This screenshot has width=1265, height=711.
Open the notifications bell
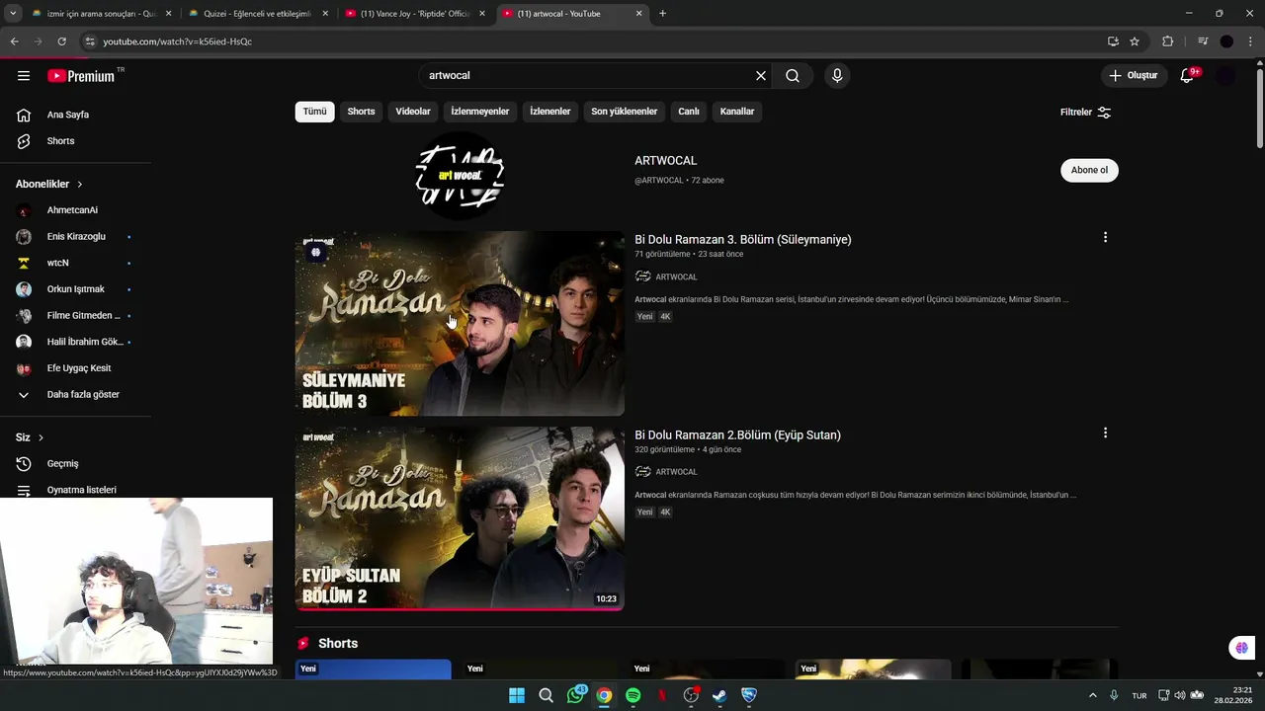(1187, 76)
